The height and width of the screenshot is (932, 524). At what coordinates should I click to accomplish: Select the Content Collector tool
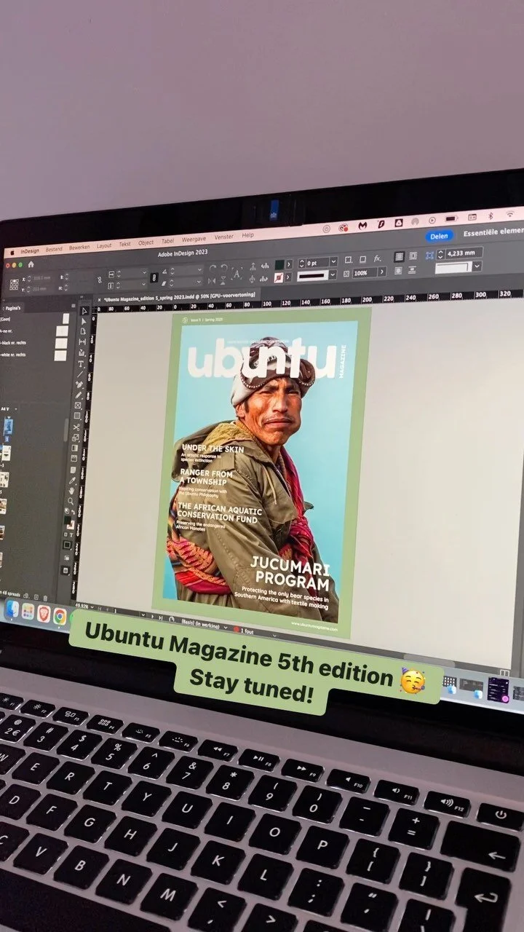point(82,352)
